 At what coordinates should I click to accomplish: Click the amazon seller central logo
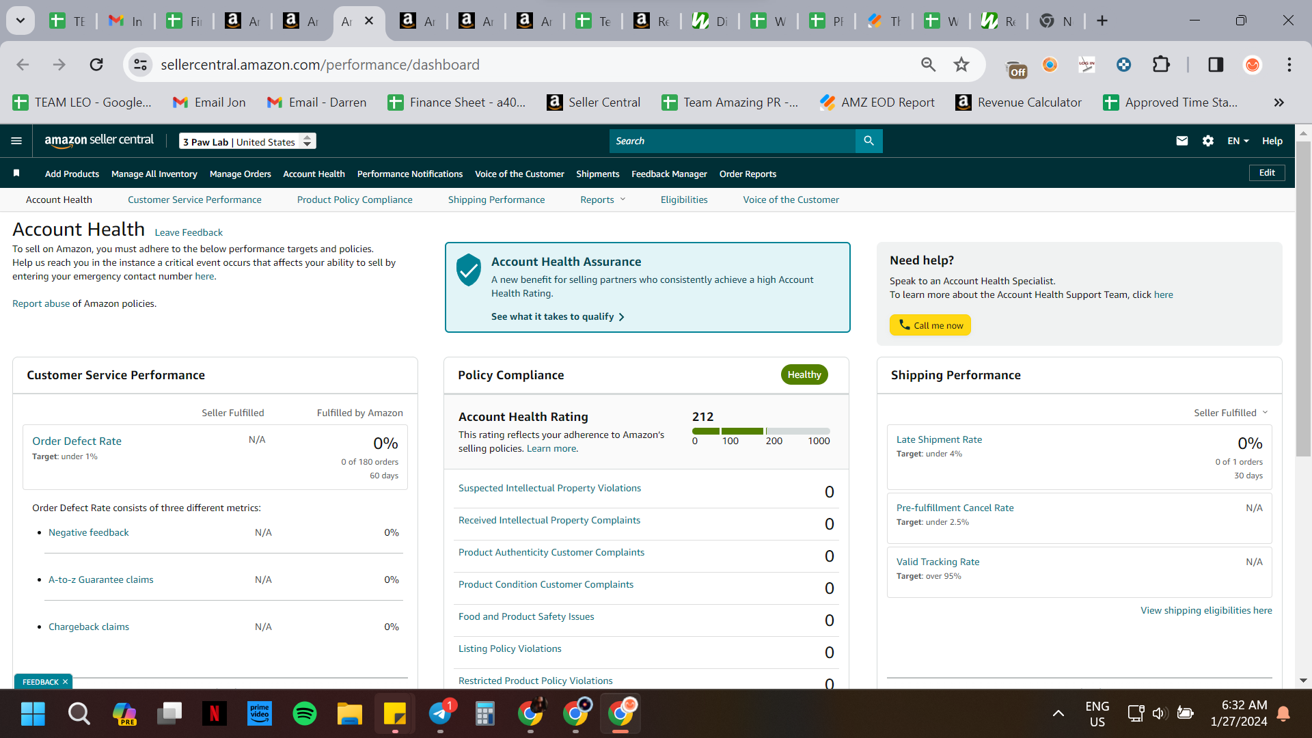99,140
